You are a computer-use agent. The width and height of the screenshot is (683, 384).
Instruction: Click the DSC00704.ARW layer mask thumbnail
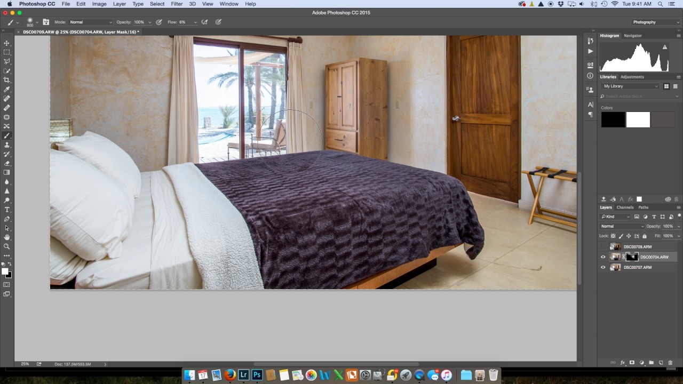[632, 257]
